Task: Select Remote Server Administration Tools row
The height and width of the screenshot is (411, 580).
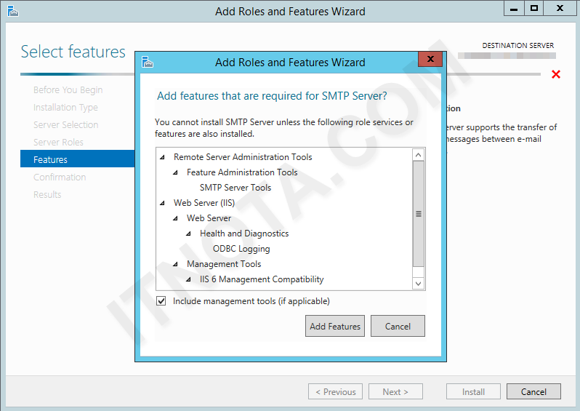Action: pos(243,157)
